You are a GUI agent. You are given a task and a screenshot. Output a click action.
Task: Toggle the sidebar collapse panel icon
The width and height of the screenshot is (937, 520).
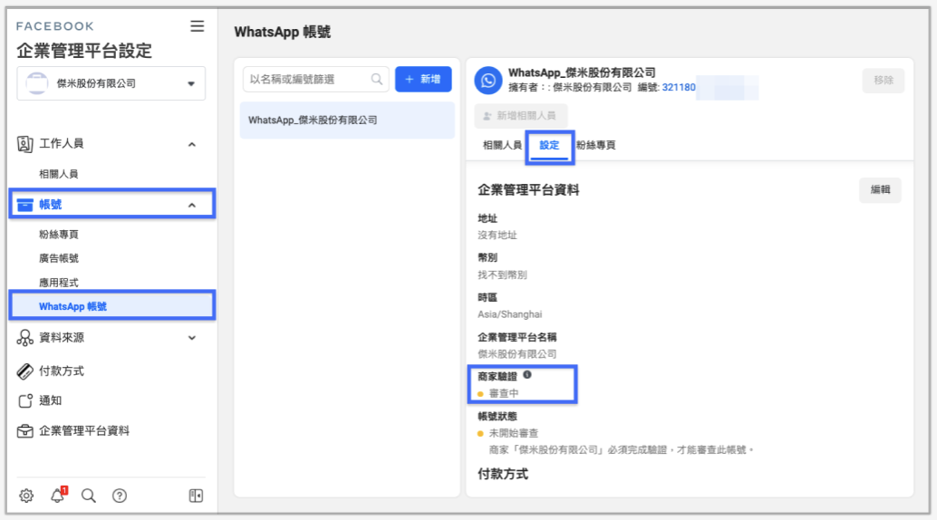196,496
